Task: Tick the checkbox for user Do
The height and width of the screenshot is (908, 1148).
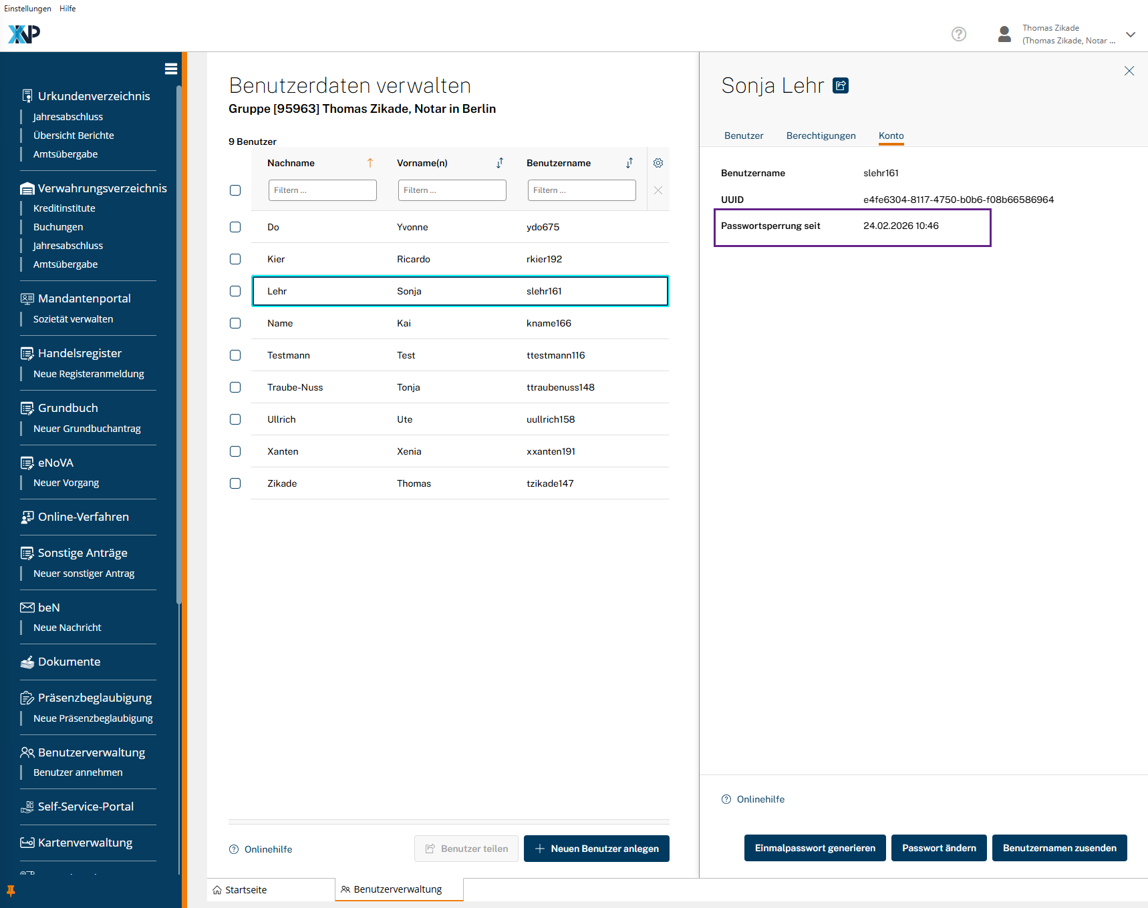Action: pos(235,227)
